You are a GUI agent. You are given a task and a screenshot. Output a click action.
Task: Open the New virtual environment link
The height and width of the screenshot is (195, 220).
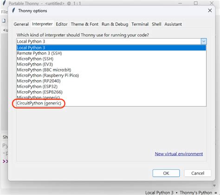(x=179, y=154)
